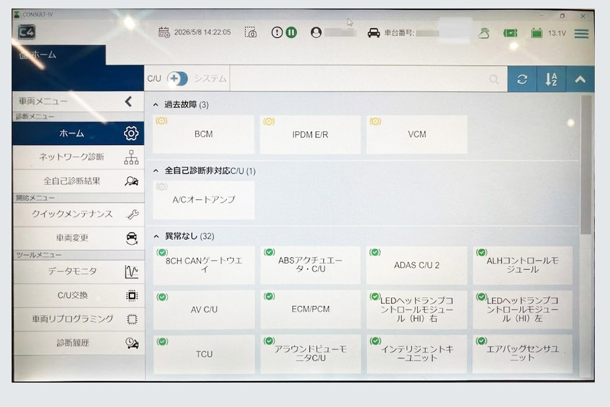Click the green pause button icon
This screenshot has height=407, width=610.
point(292,32)
